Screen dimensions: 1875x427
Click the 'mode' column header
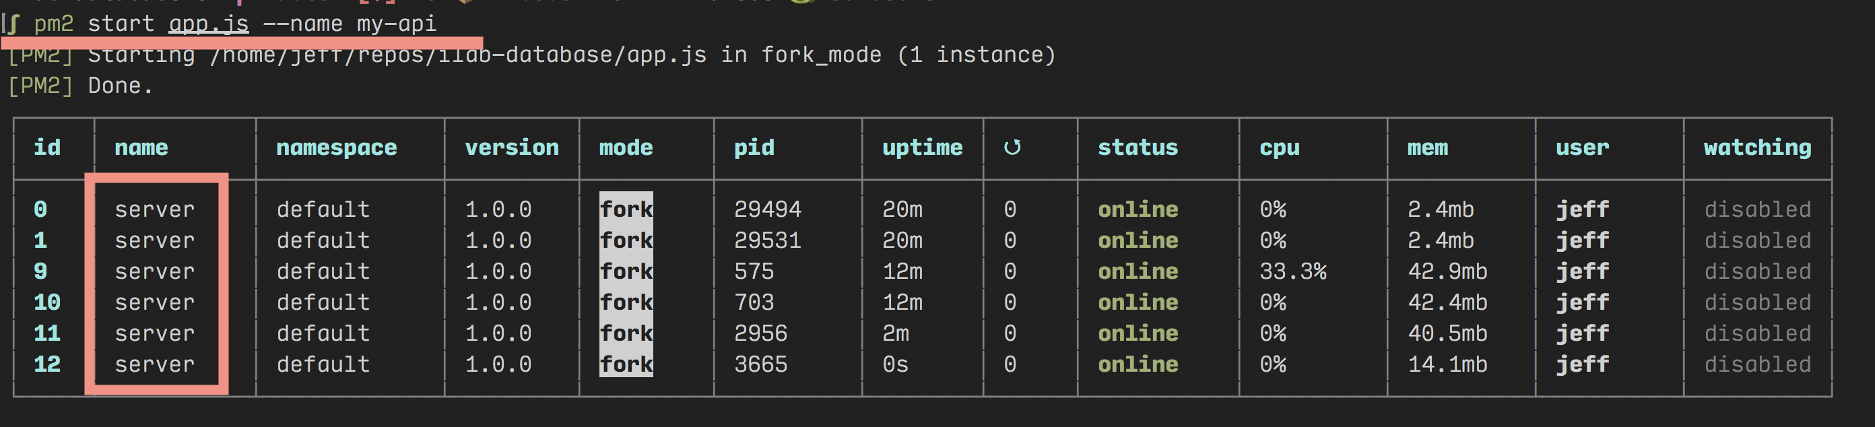coord(626,147)
